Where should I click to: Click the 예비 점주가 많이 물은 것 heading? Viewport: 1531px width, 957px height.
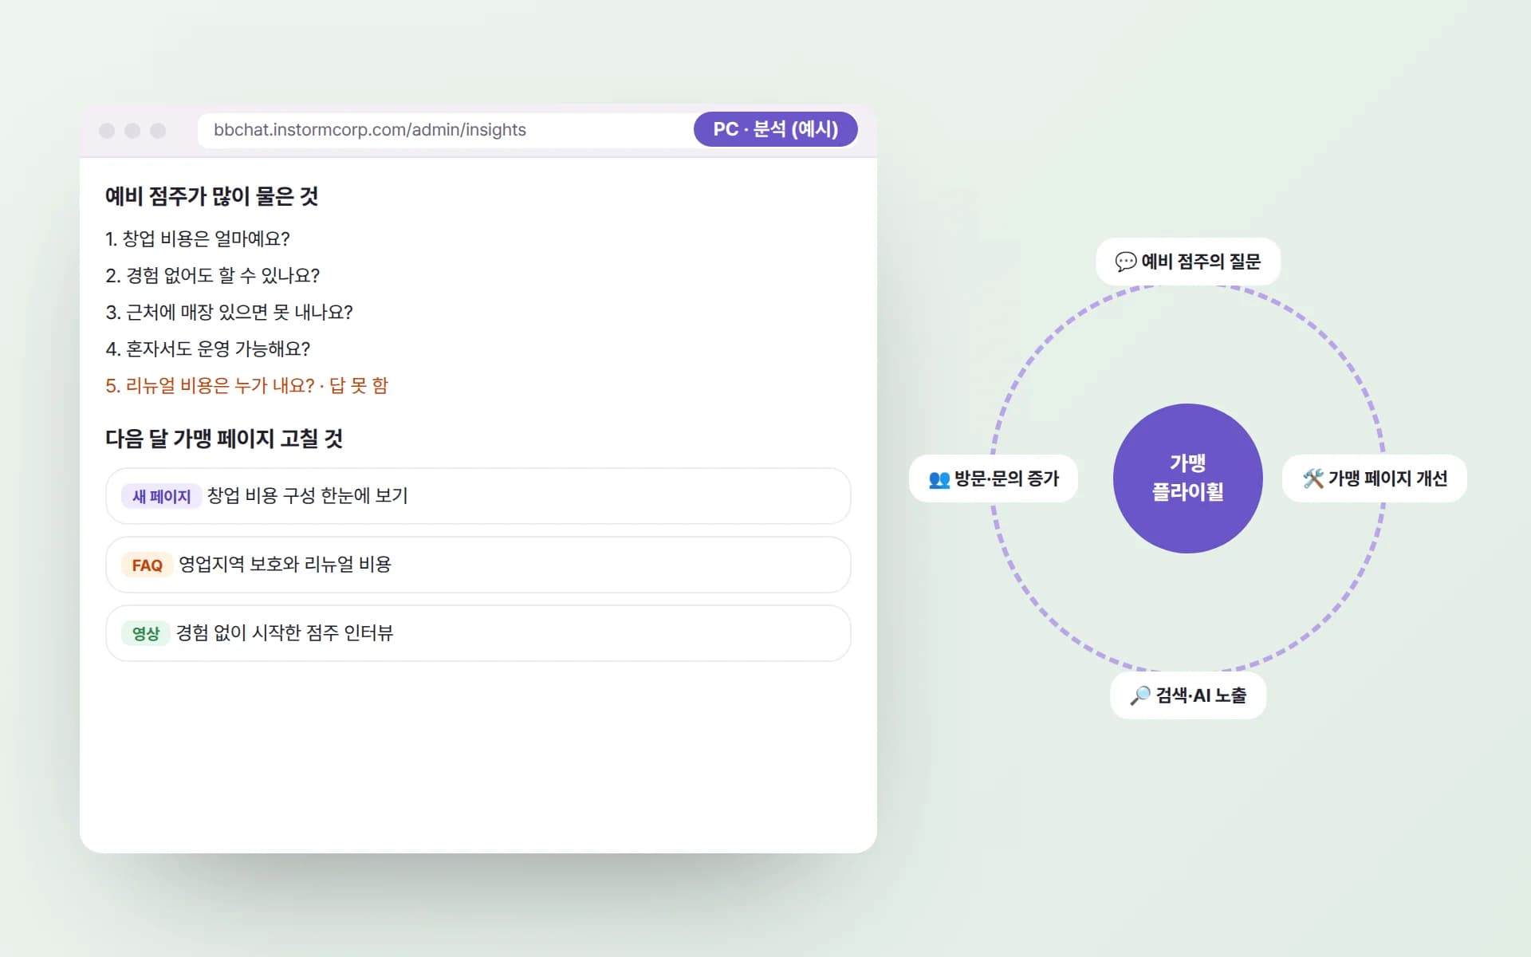(212, 196)
